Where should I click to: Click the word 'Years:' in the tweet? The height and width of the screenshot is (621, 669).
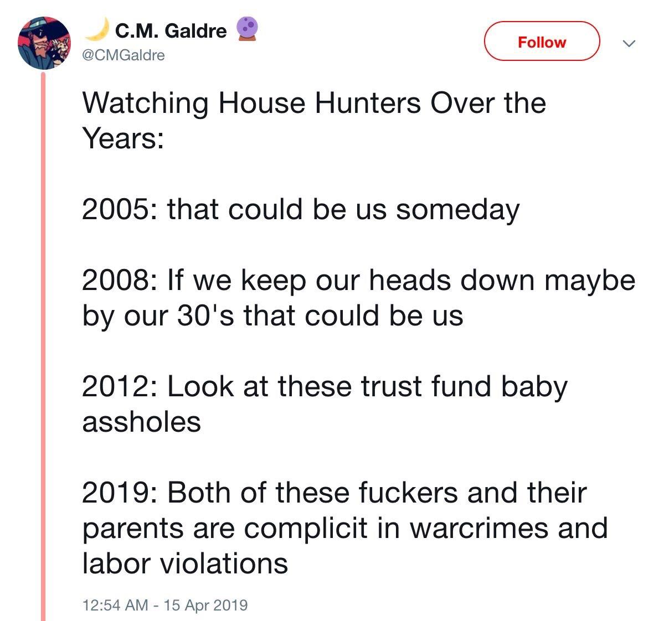[123, 138]
